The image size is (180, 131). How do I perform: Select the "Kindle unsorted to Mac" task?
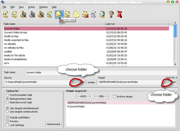pos(86,40)
